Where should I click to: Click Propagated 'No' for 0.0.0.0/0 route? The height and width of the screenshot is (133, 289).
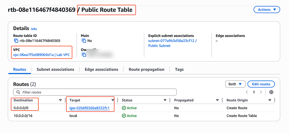[x=176, y=108]
